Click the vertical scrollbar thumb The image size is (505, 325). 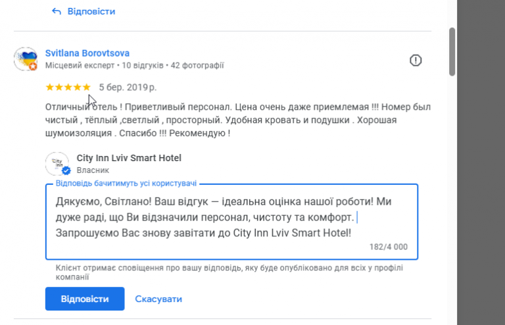coord(452,51)
